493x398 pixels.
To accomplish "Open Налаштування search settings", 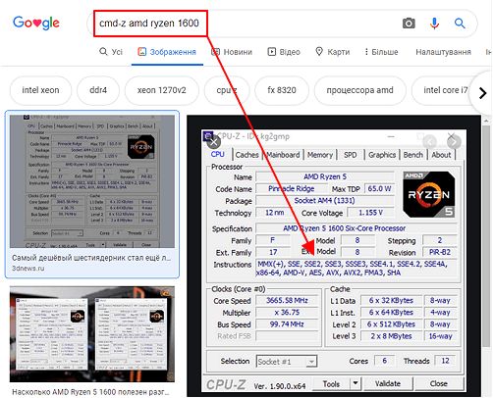I will [x=443, y=52].
